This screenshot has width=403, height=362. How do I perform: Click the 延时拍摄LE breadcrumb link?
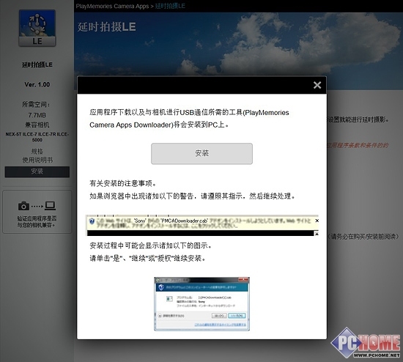(x=170, y=6)
